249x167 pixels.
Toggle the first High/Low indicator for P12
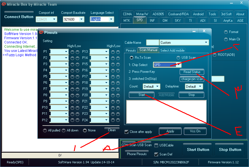coord(73,120)
